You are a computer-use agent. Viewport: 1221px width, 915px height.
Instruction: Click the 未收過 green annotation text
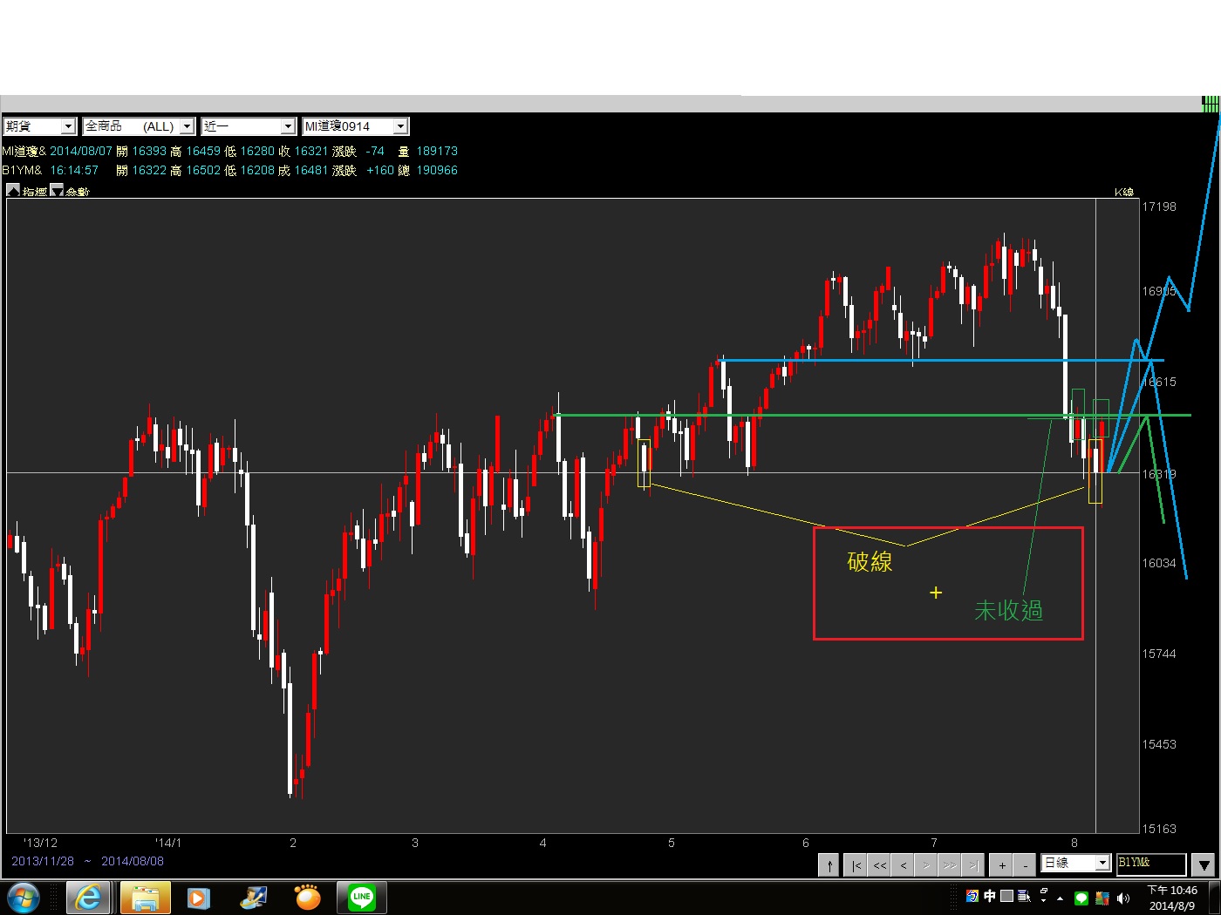pos(1008,610)
